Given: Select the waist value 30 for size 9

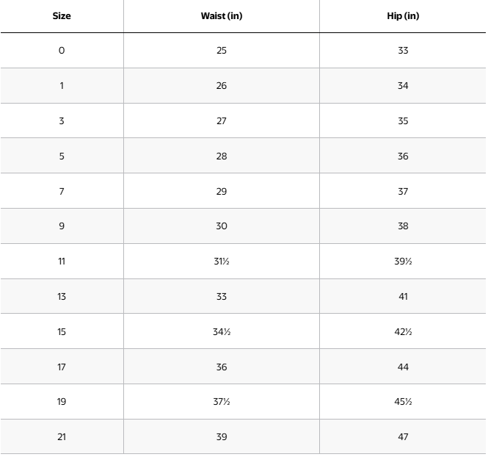Looking at the screenshot, I should (x=222, y=226).
